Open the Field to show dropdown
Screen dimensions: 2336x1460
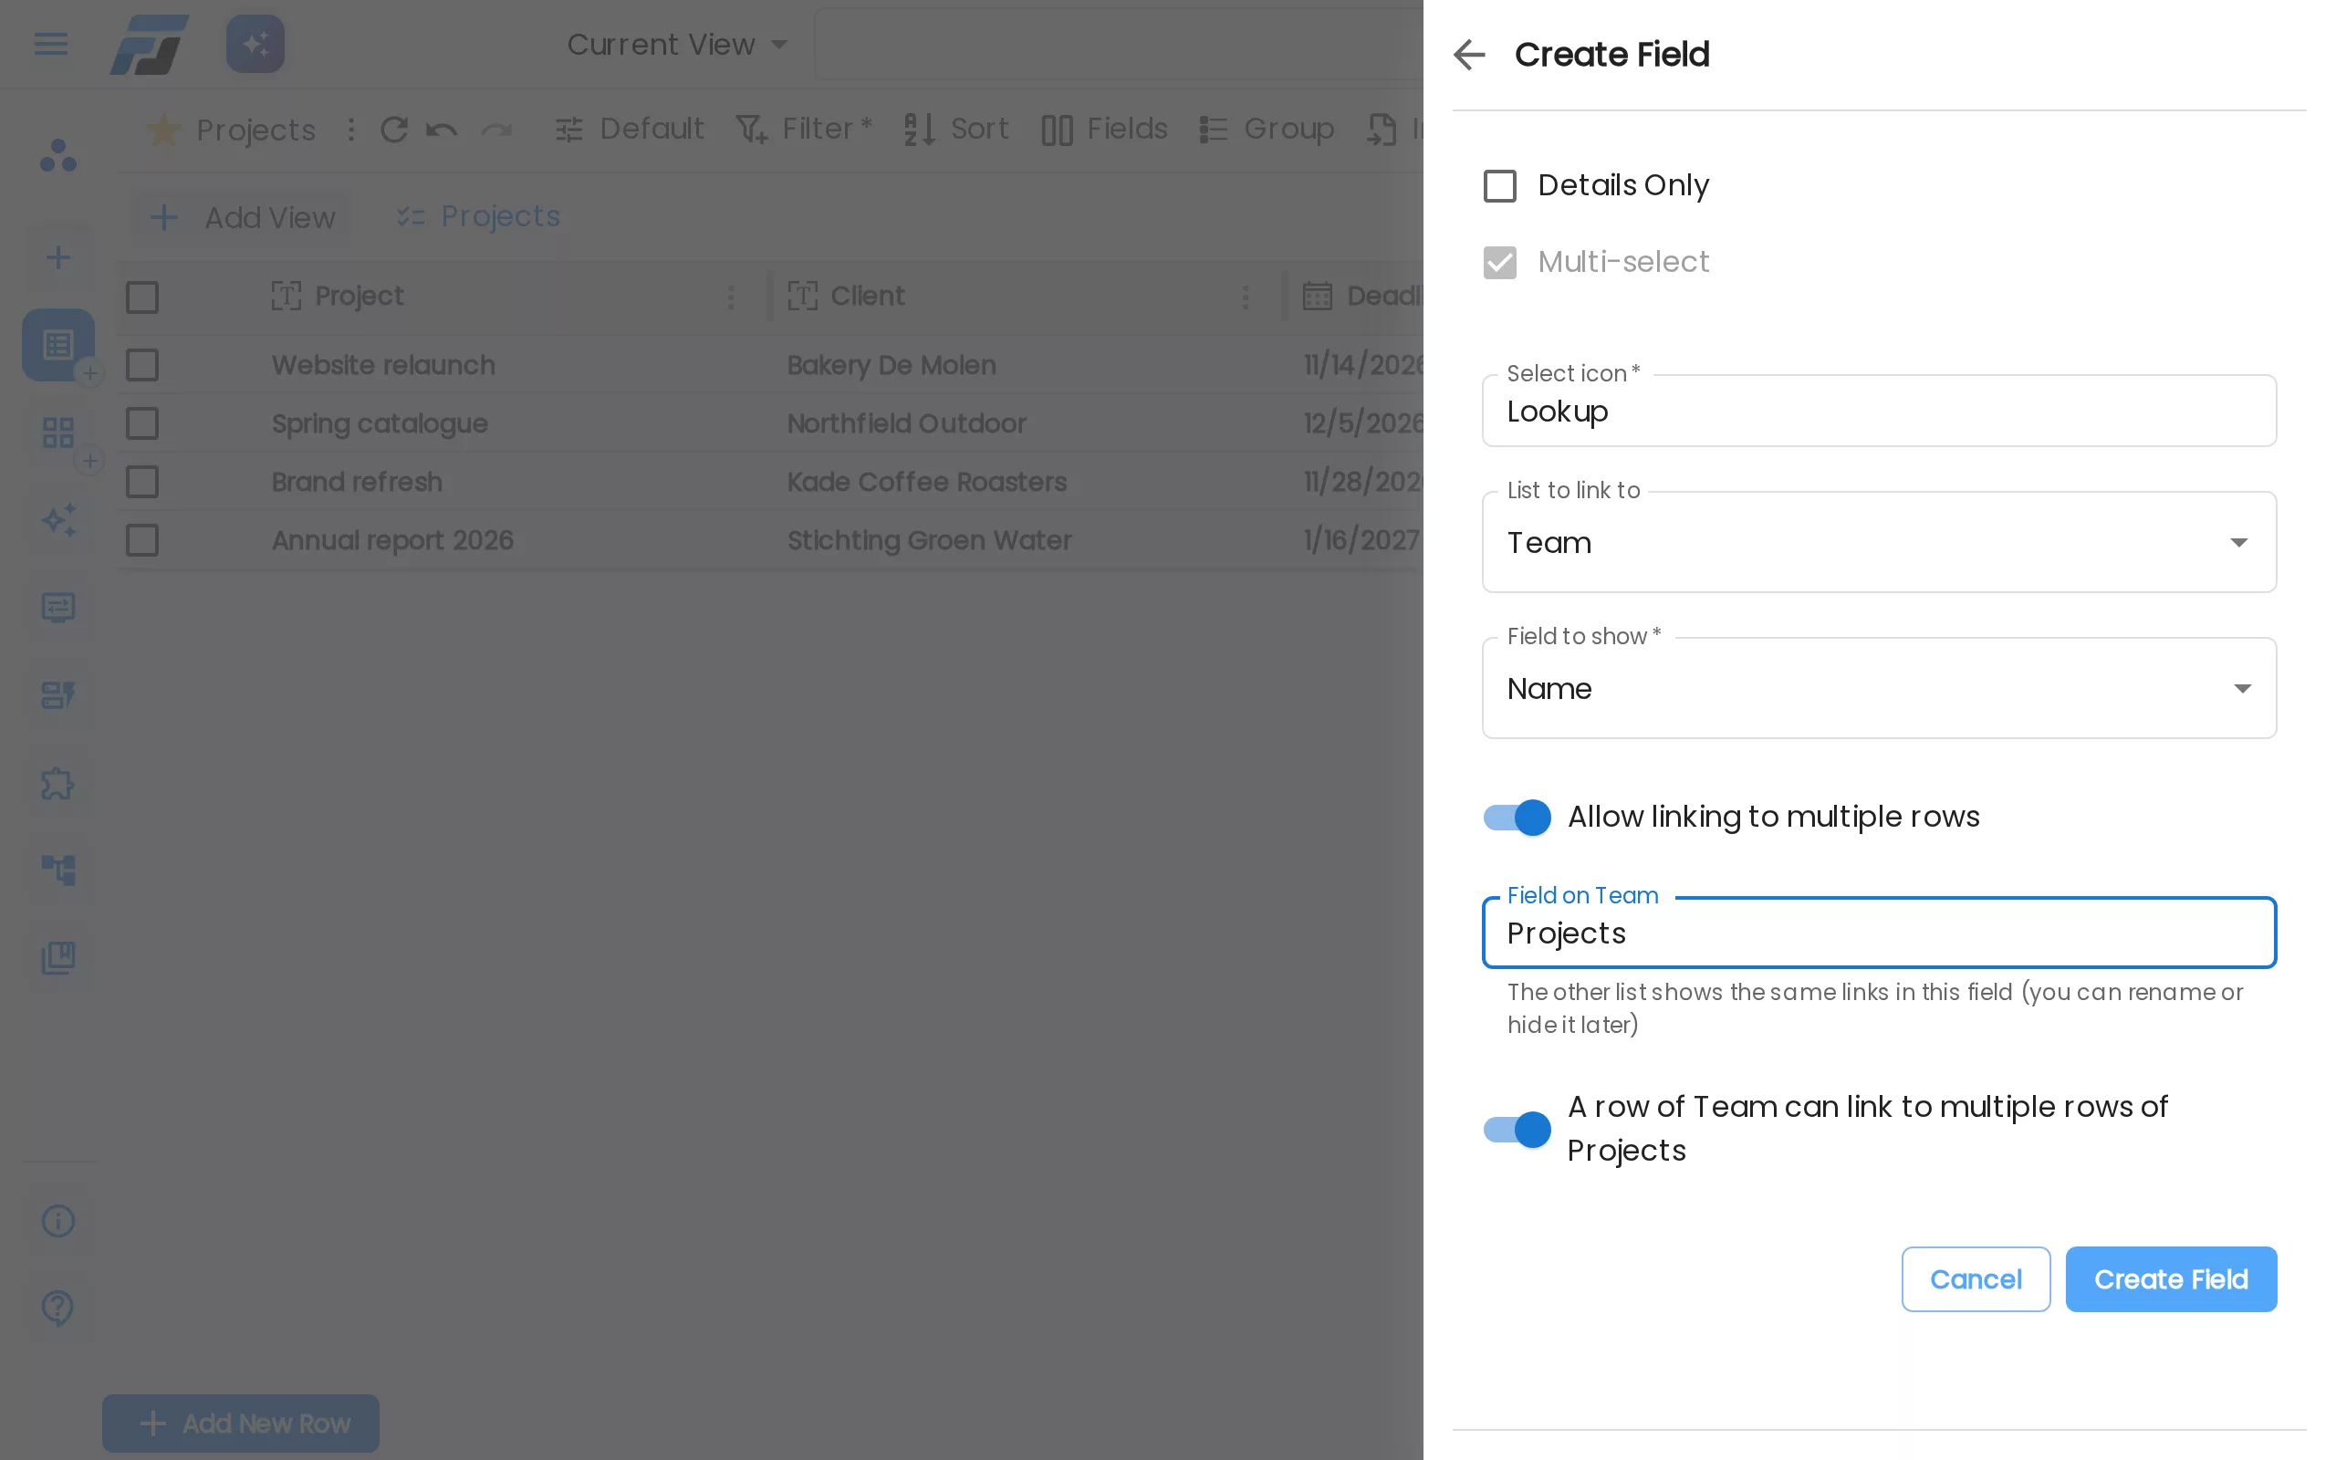pos(1879,688)
